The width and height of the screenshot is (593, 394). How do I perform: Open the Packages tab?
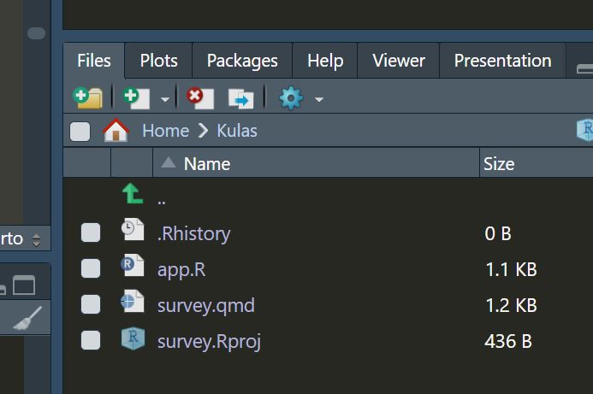pyautogui.click(x=242, y=61)
